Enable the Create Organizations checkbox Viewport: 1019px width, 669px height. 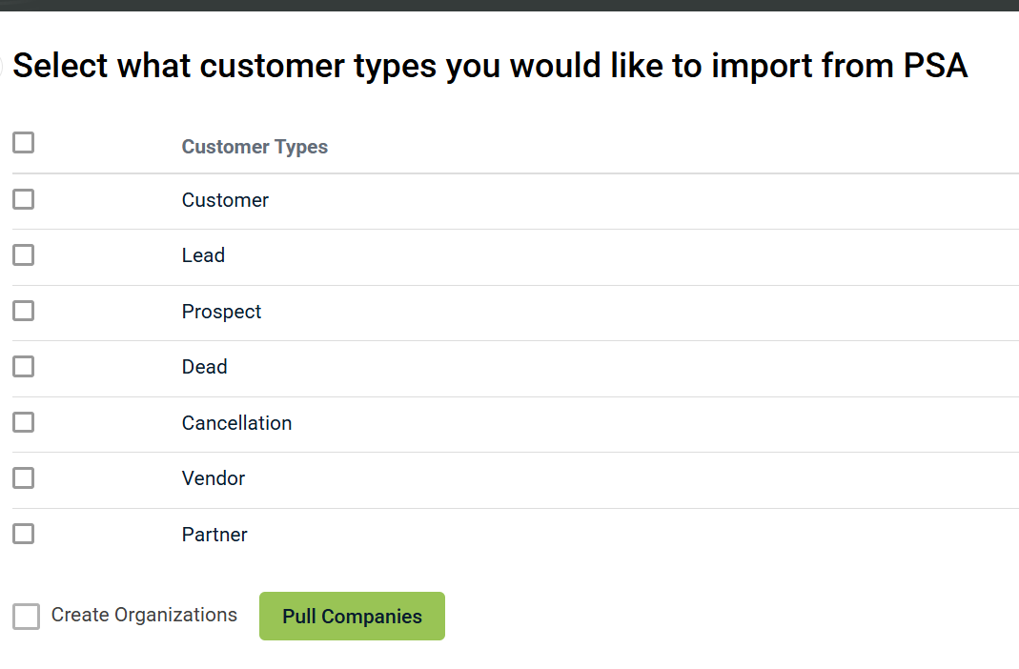tap(27, 617)
